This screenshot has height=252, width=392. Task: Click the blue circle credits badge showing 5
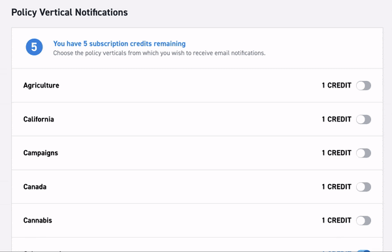(34, 47)
